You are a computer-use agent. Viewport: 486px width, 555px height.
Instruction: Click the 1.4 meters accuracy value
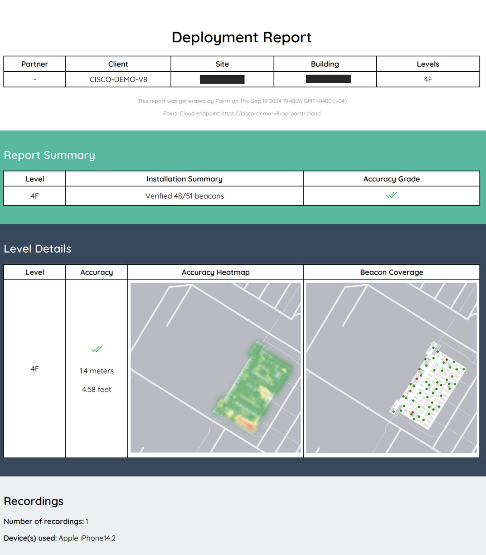97,371
